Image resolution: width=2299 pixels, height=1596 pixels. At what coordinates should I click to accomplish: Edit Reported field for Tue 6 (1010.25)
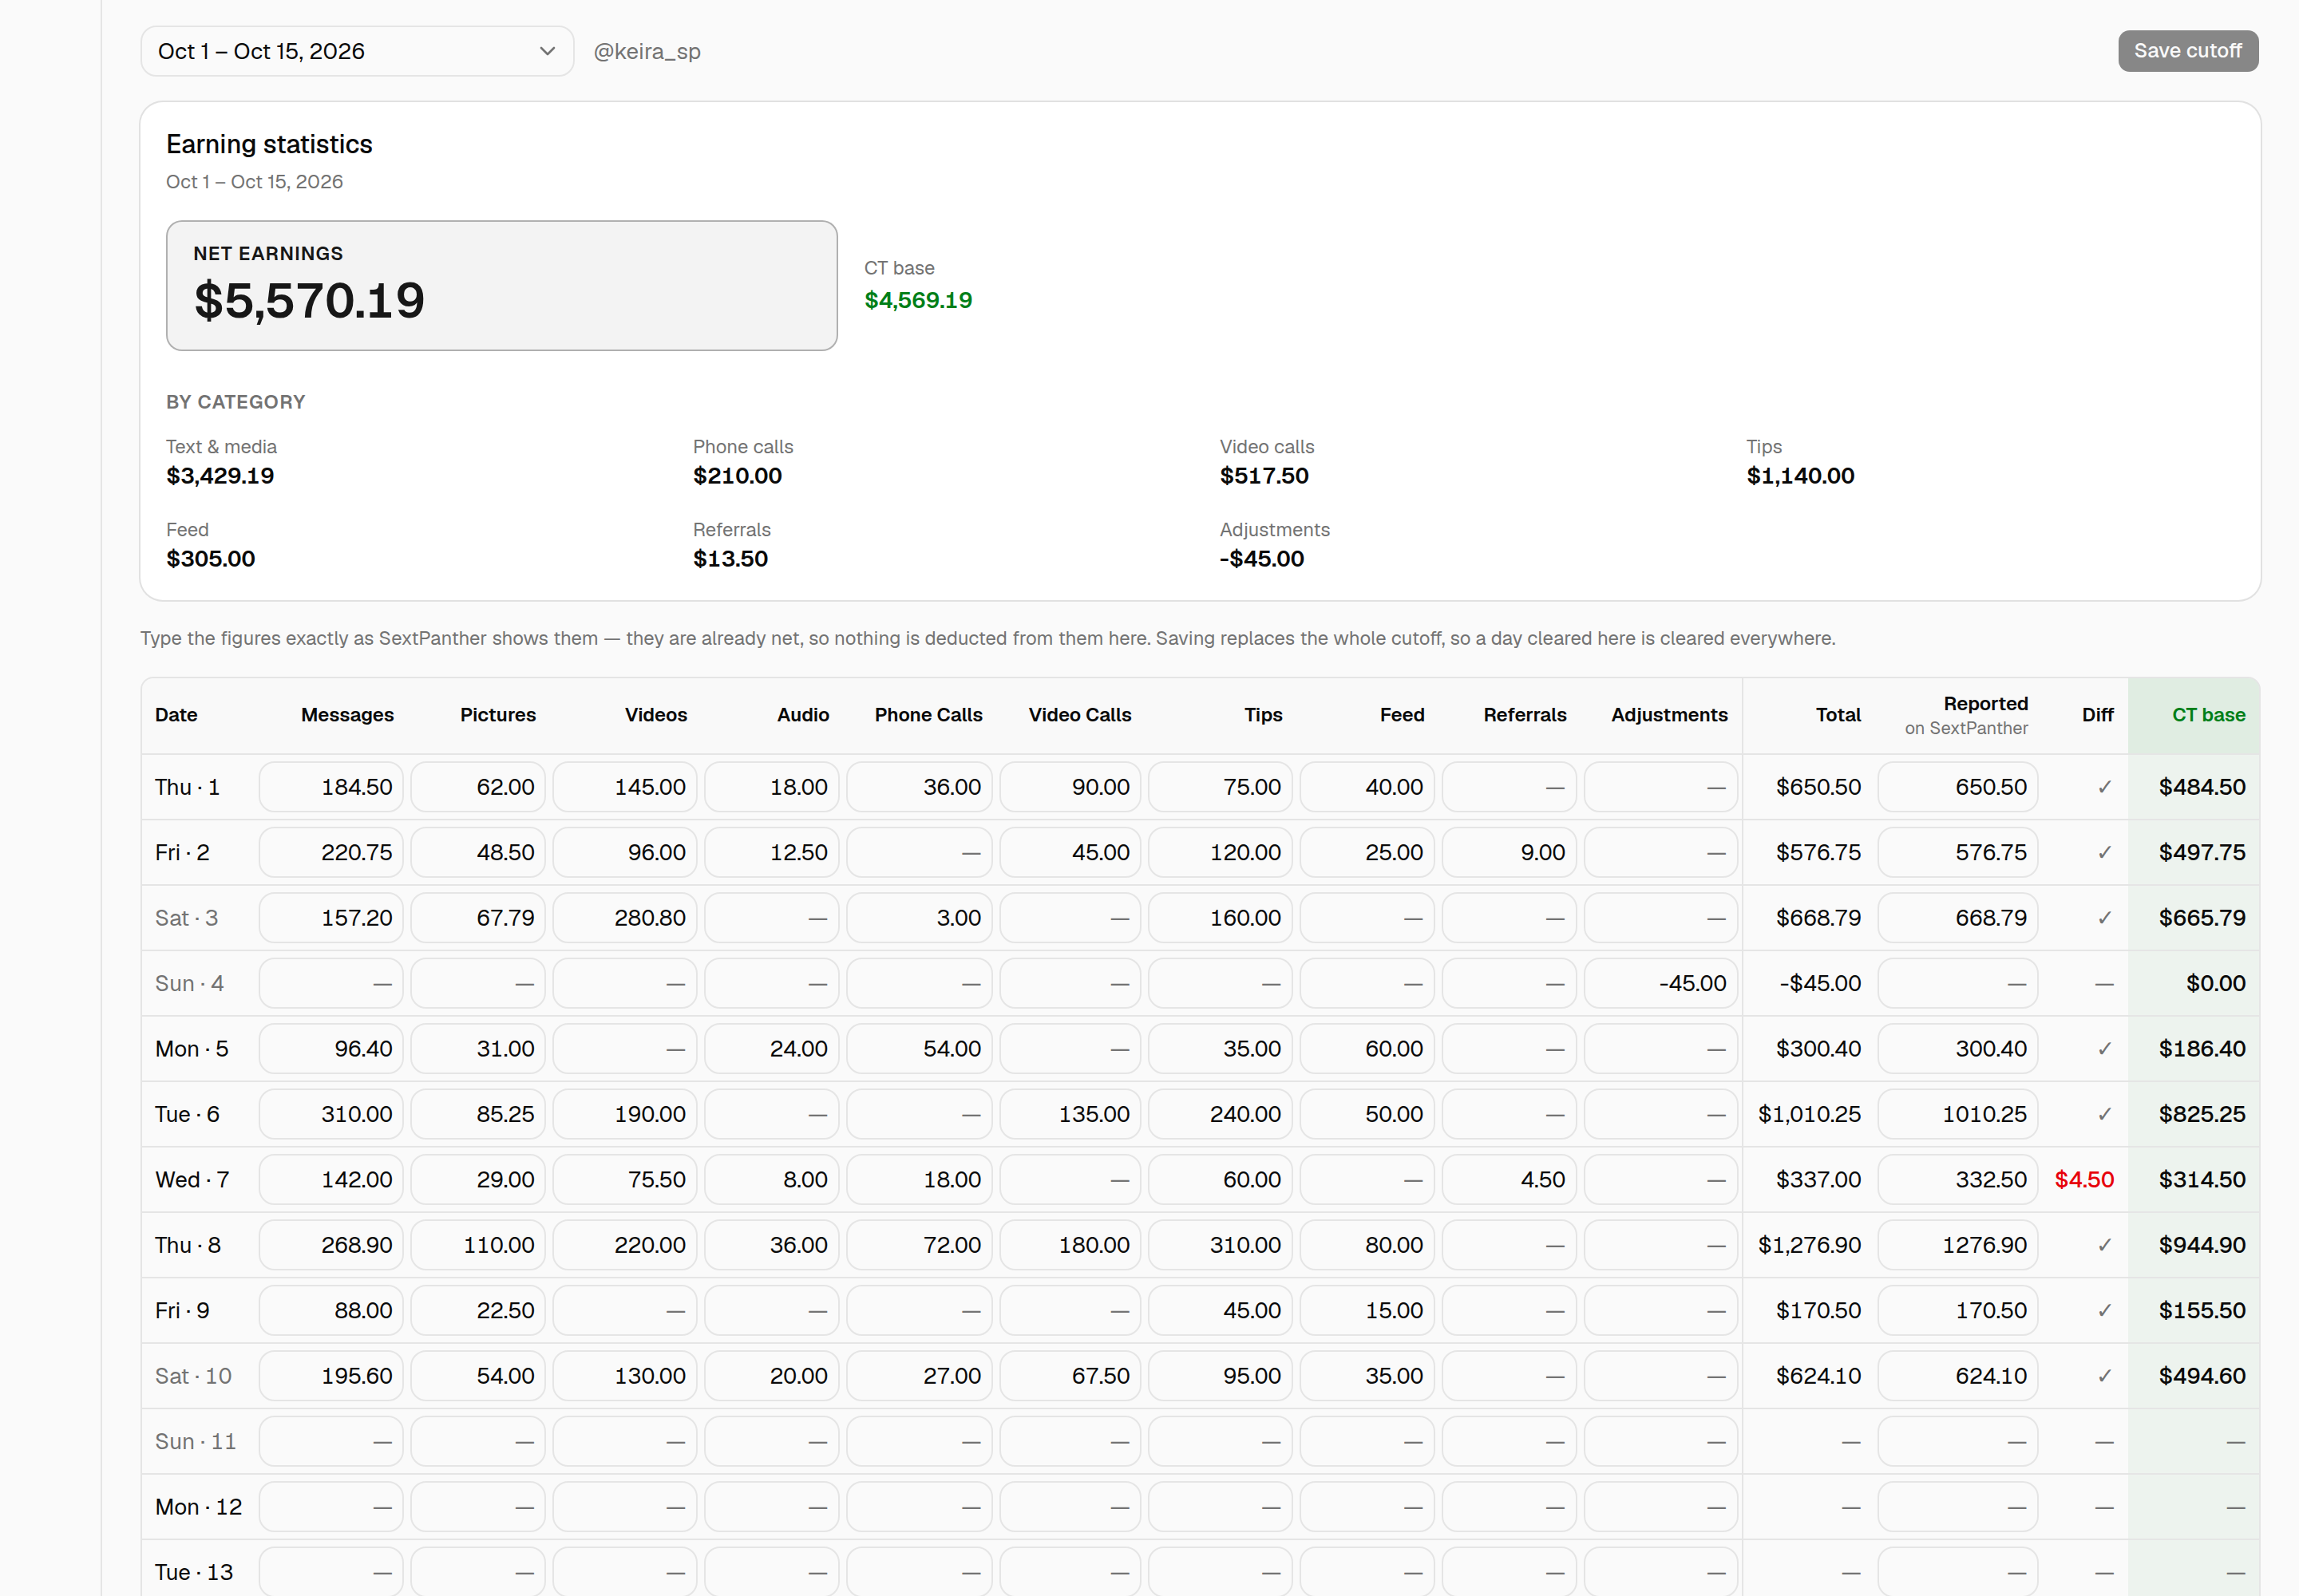point(1958,1114)
